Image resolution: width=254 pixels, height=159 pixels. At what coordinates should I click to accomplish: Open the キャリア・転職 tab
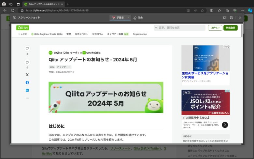tap(118, 34)
